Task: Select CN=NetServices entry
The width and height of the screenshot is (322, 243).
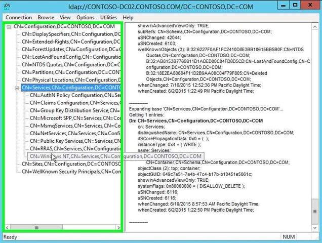Action: tap(75, 133)
